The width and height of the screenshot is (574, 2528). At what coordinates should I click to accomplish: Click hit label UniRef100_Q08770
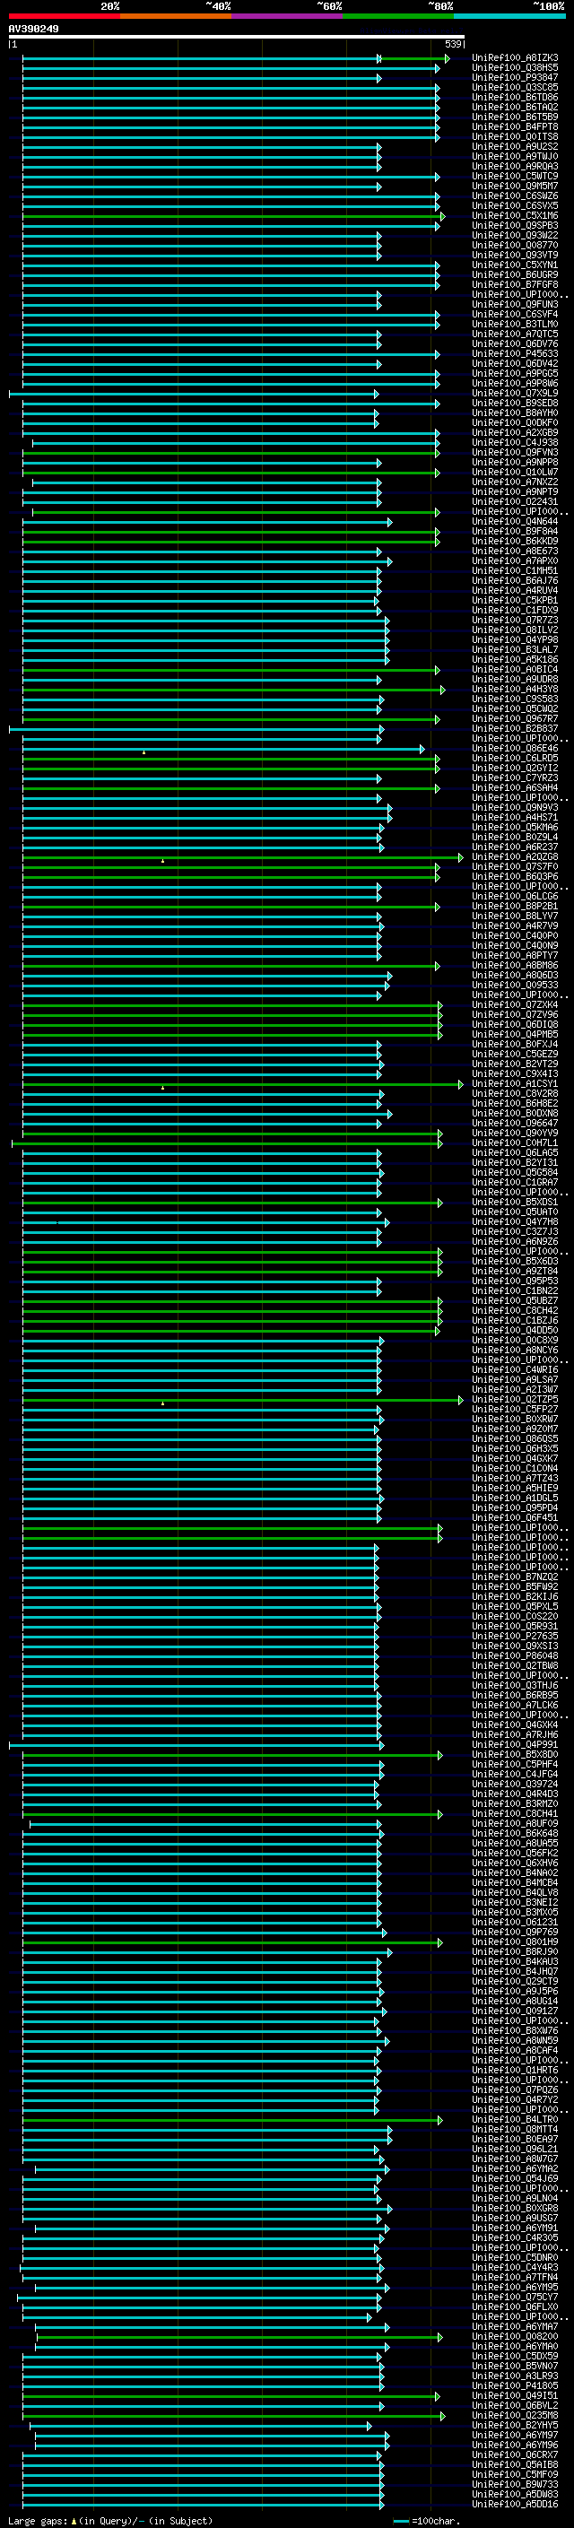tap(515, 246)
